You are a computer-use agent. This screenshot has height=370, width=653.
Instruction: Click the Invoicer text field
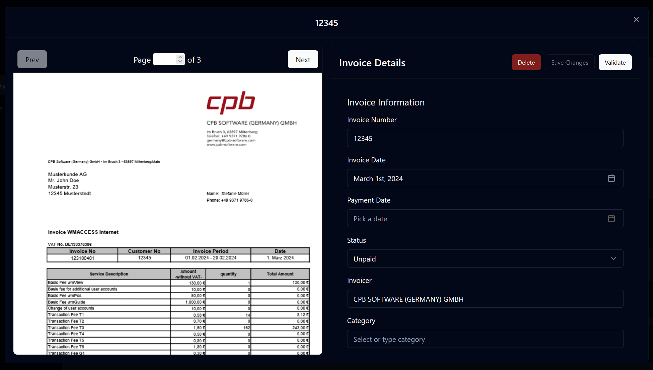pyautogui.click(x=485, y=299)
